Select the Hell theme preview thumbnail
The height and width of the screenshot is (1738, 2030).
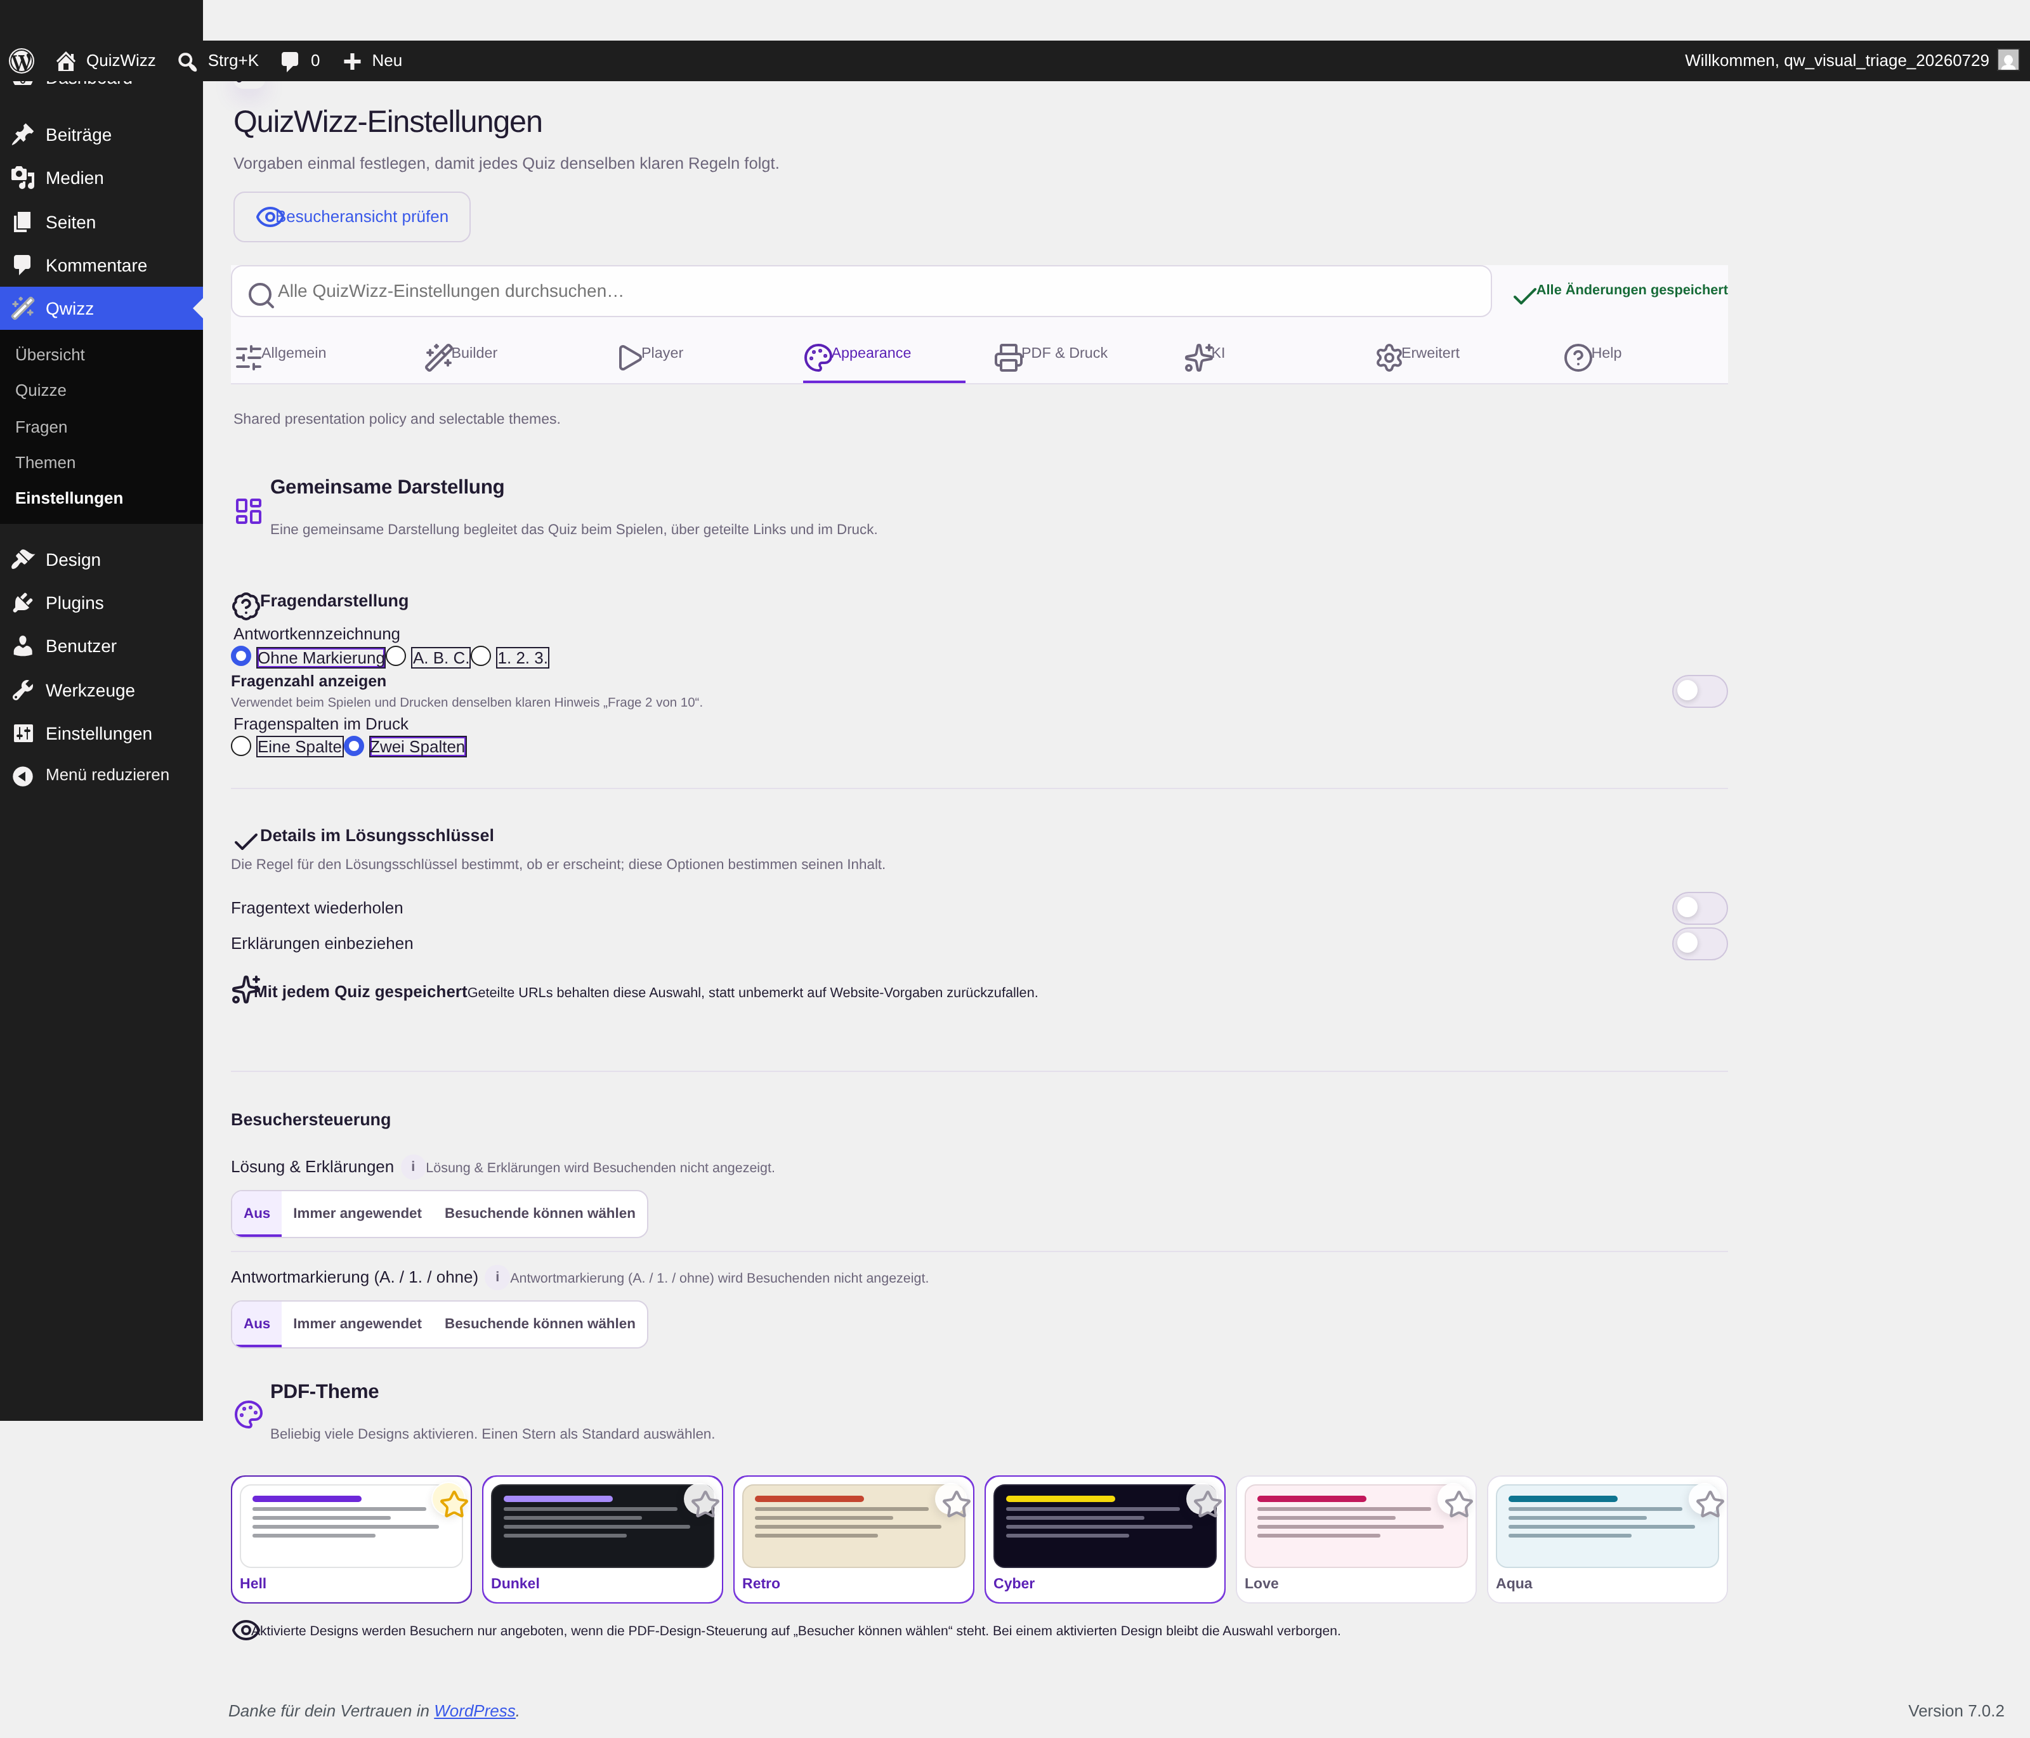point(351,1526)
